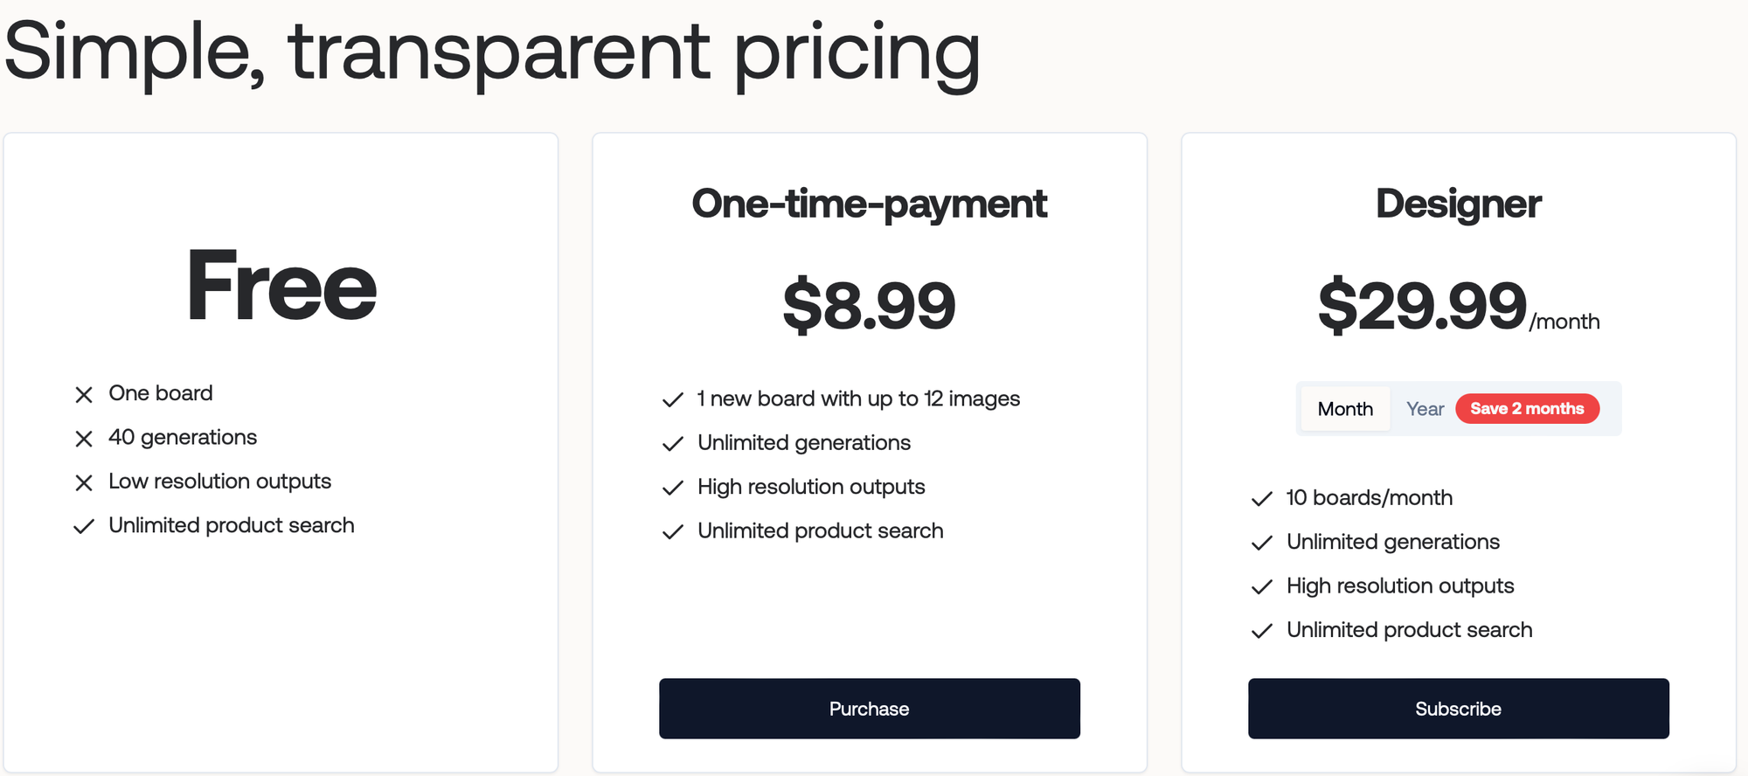
Task: Click X icon beside Low resolution outputs
Action: point(84,482)
